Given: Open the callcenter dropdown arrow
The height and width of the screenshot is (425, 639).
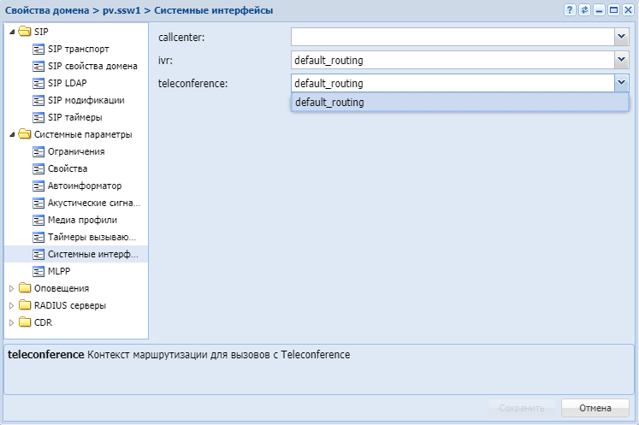Looking at the screenshot, I should [x=621, y=37].
